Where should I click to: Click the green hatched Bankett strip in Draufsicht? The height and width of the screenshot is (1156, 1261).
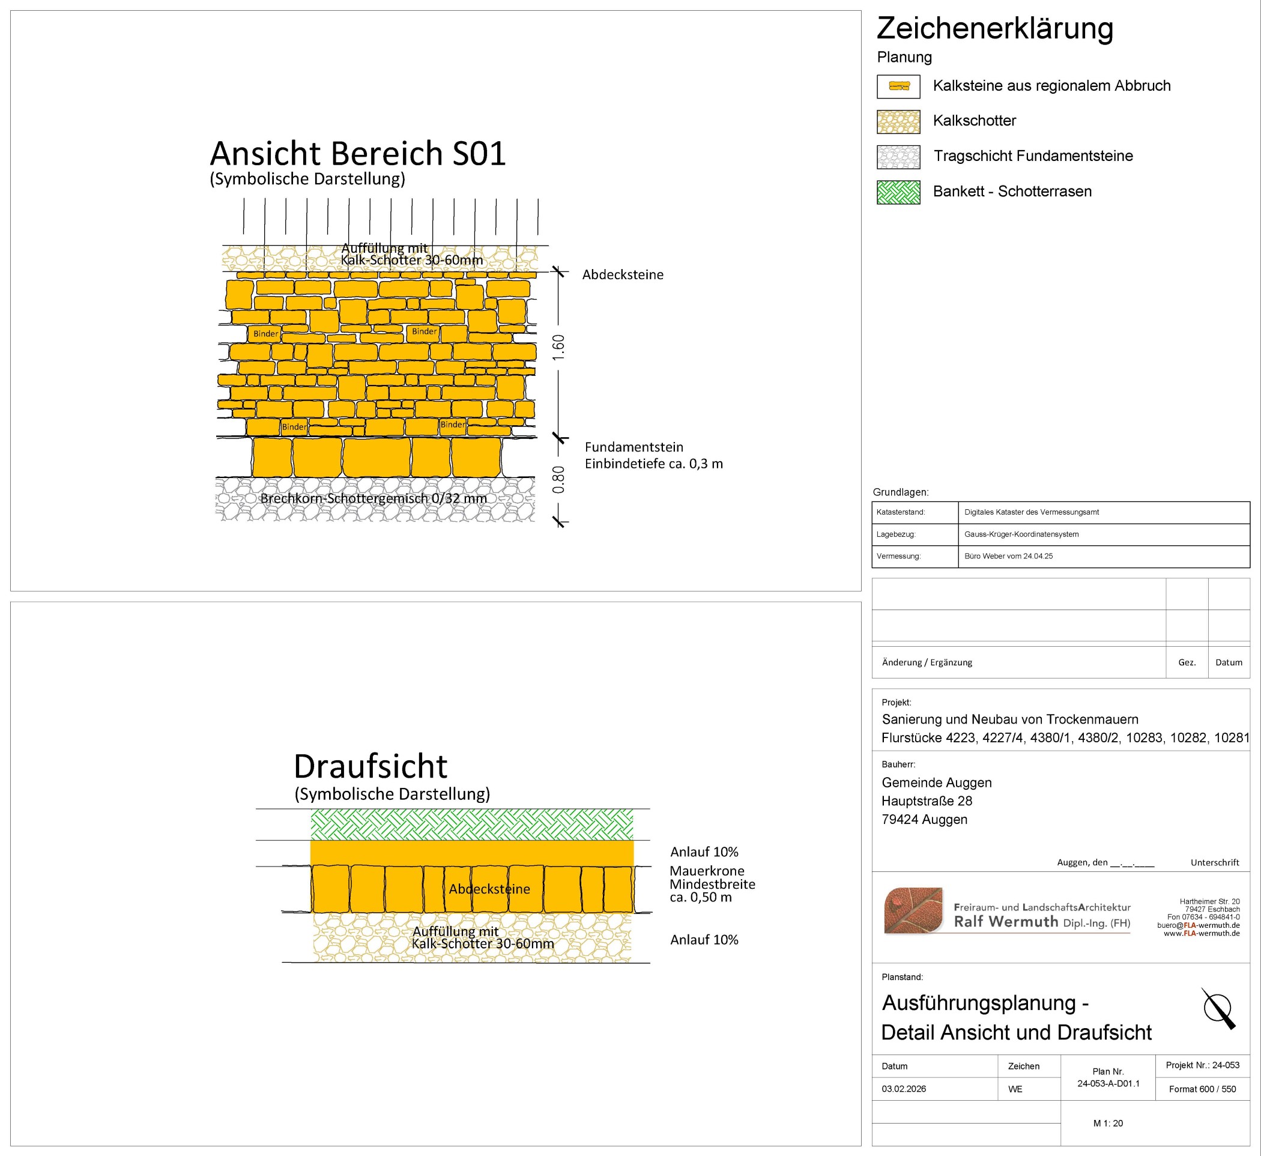471,825
